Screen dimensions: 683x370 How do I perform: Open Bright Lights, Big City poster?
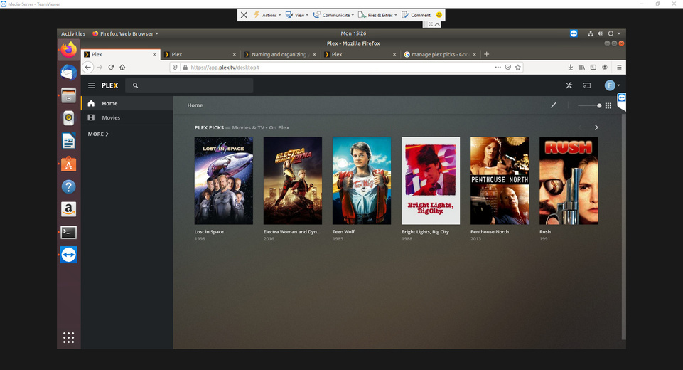[431, 181]
